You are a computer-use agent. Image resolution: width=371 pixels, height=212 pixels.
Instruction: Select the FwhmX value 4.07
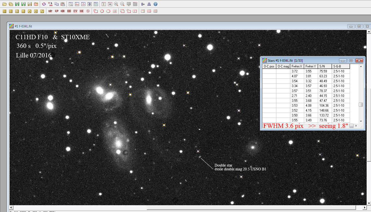(x=297, y=76)
